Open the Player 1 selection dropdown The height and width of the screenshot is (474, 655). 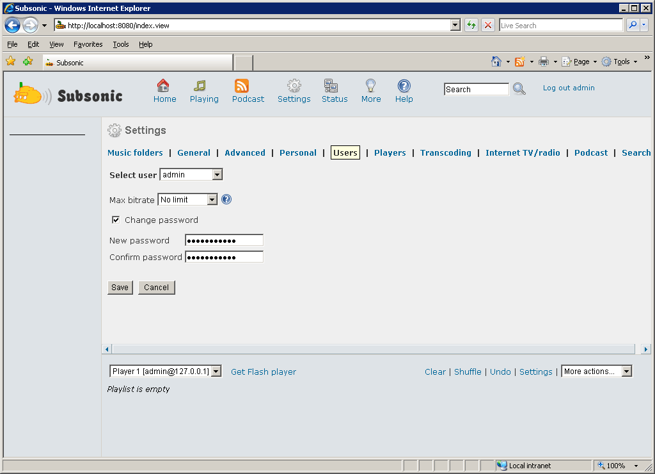point(216,371)
